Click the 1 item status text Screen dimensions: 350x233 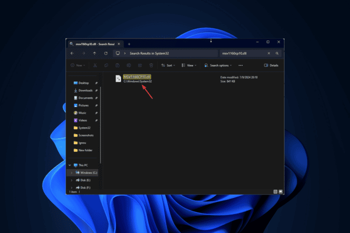[73, 192]
